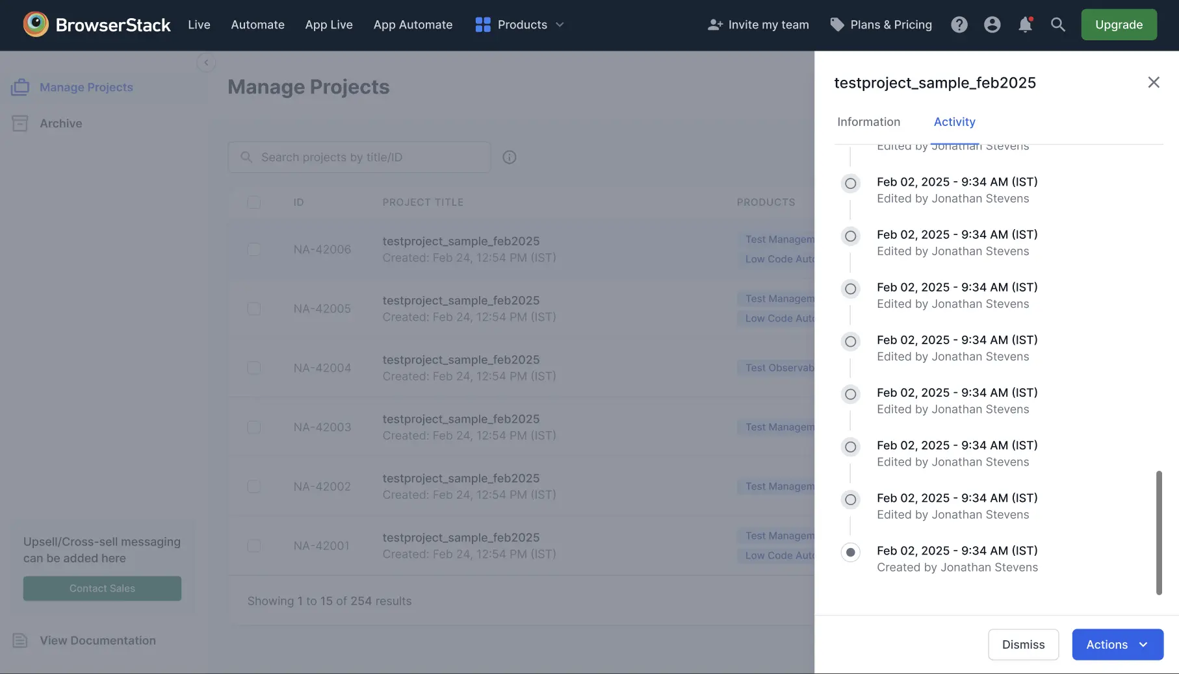Open the Actions dropdown button
1179x674 pixels.
click(1117, 644)
